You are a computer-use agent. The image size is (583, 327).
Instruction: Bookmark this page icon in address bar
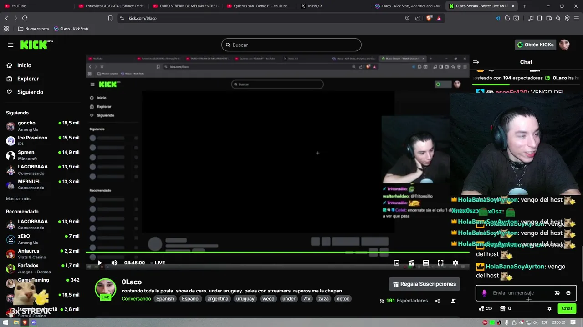tap(110, 18)
